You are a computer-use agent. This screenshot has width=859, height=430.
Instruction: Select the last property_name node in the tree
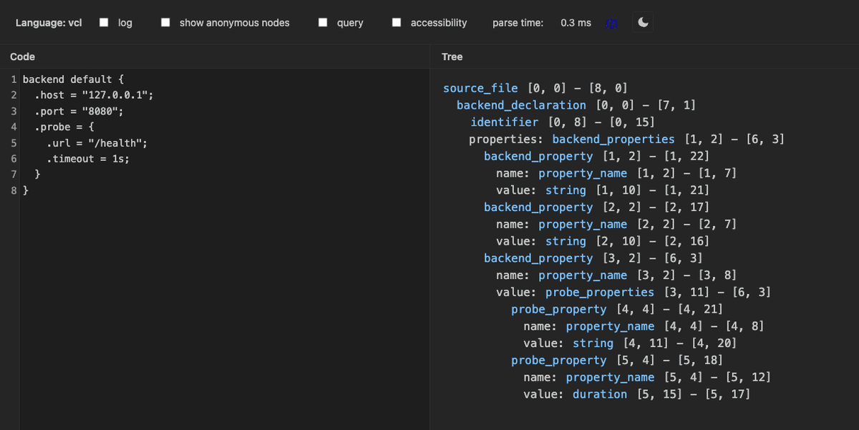[610, 377]
